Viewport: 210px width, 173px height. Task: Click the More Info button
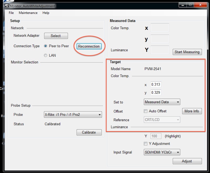[x=192, y=111]
